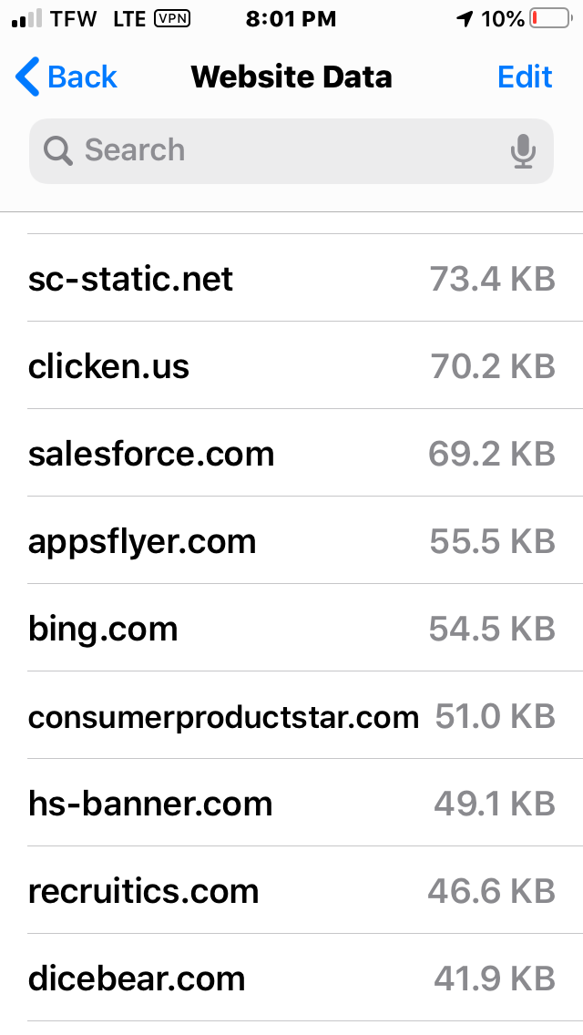This screenshot has width=583, height=1035.
Task: Focus the Search field
Action: point(291,150)
